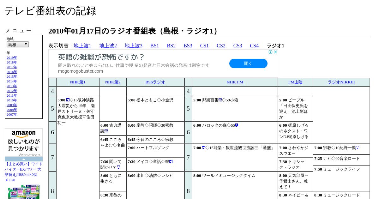The height and width of the screenshot is (199, 379).
Task: Click the icon after バロックの森◇55
Action: pyautogui.click(x=237, y=125)
